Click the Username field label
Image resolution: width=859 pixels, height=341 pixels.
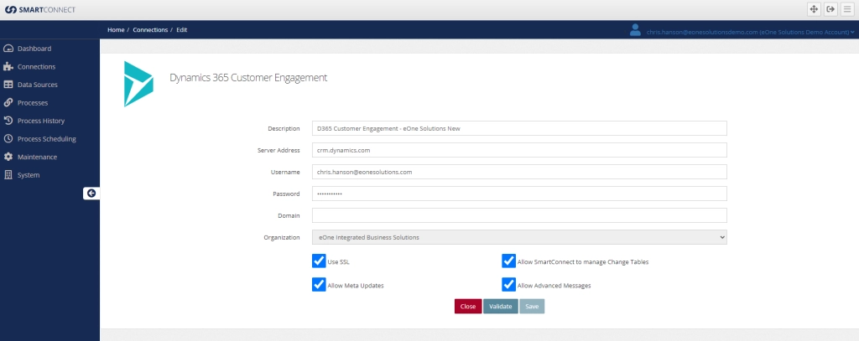coord(285,173)
